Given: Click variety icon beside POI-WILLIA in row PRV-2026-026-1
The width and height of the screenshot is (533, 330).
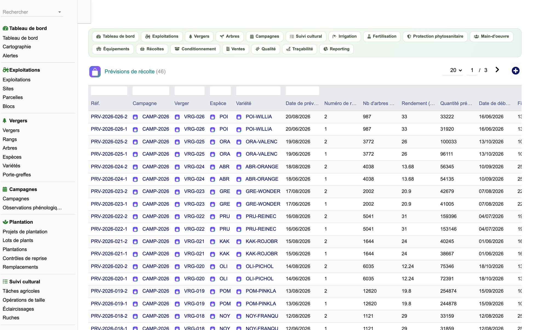Looking at the screenshot, I should 239,129.
